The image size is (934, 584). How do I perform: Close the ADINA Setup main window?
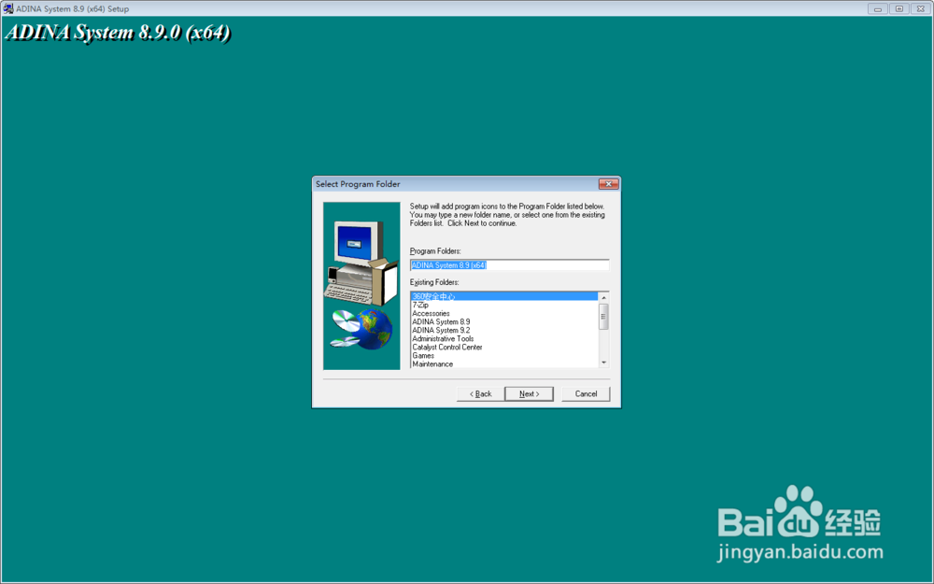pyautogui.click(x=920, y=9)
